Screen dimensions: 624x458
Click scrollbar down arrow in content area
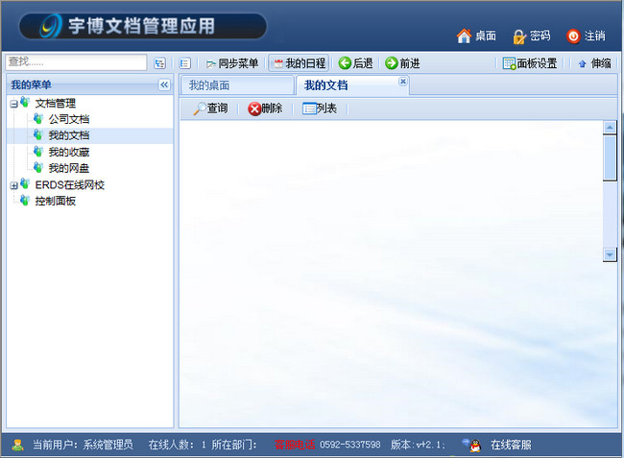point(610,254)
